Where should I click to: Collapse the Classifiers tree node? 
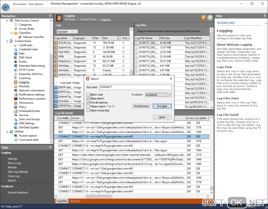[x=12, y=33]
